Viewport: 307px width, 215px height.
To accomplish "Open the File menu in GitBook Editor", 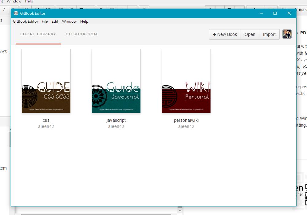I will click(45, 21).
